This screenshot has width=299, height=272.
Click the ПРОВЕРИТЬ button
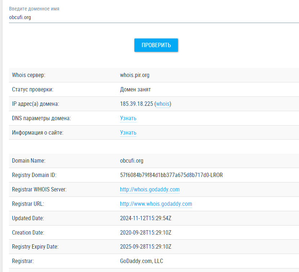point(156,45)
